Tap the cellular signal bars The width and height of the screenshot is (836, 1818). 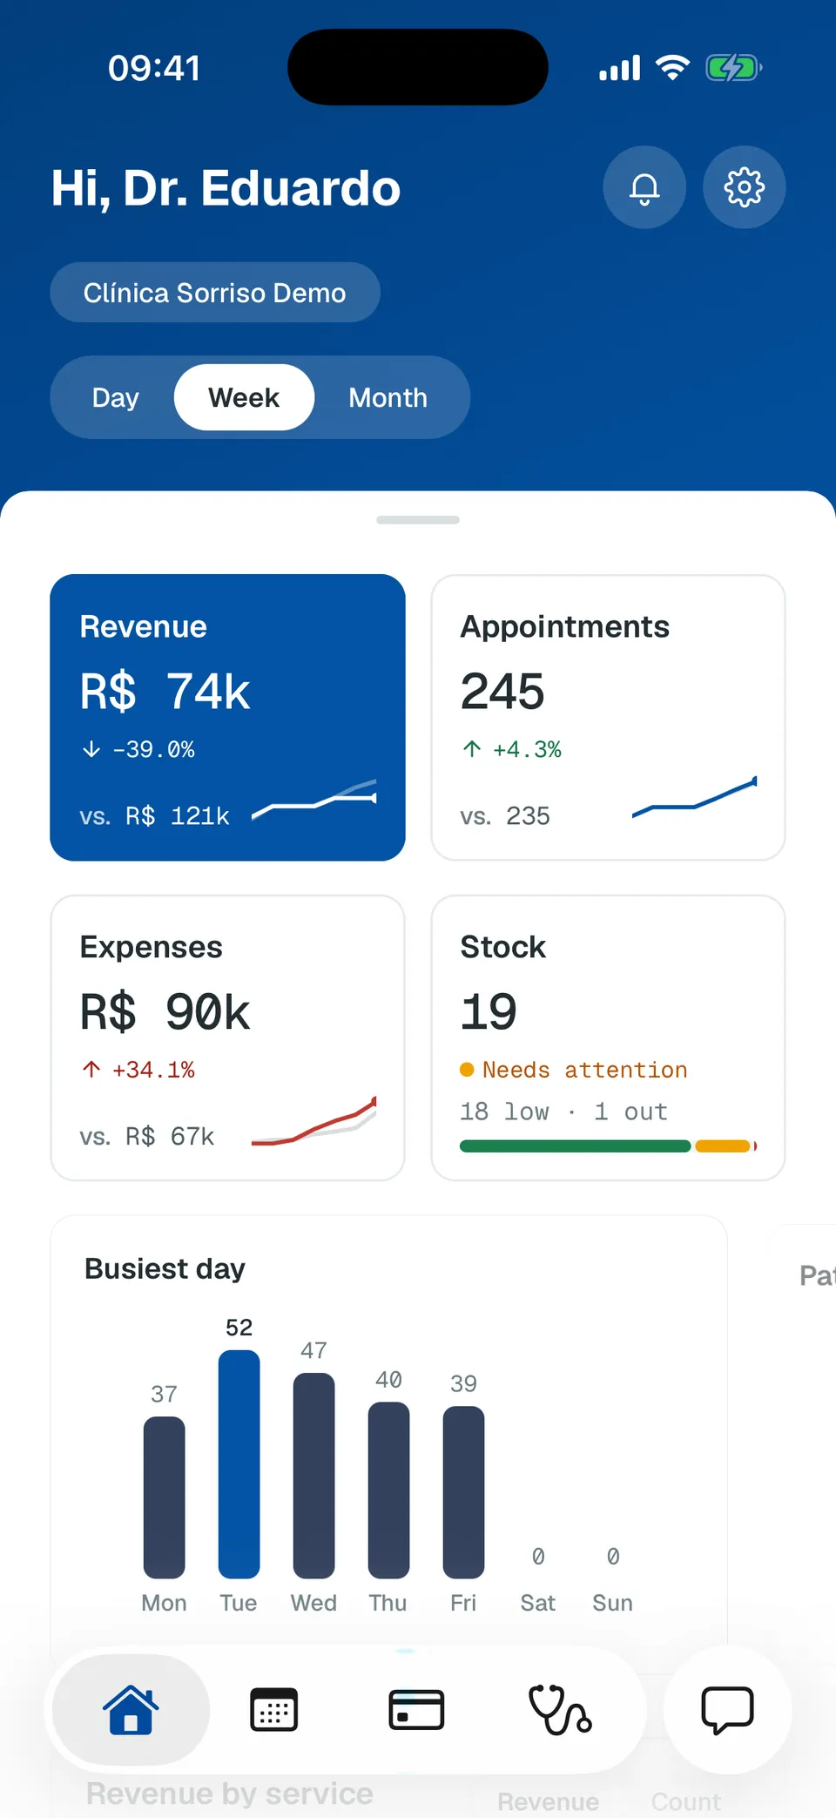pyautogui.click(x=619, y=68)
